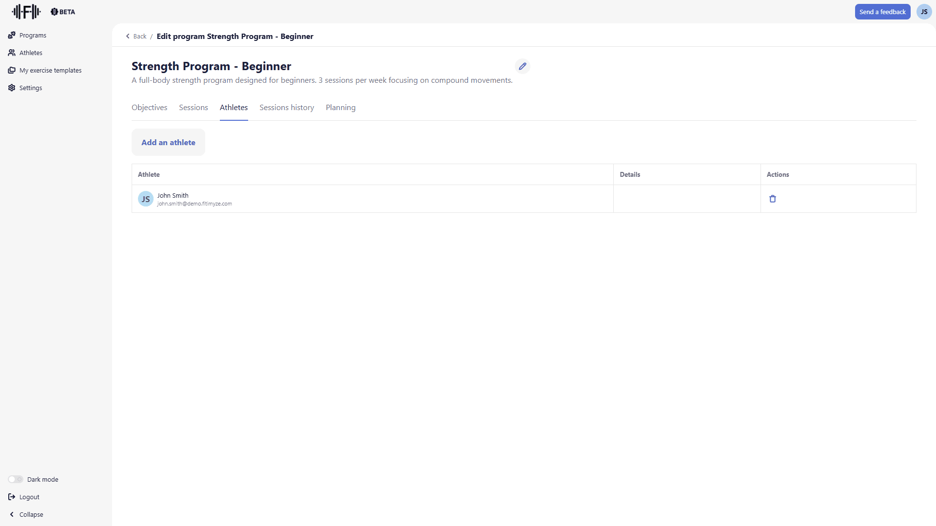Open the Planning tab
Viewport: 936px width, 526px height.
[340, 108]
